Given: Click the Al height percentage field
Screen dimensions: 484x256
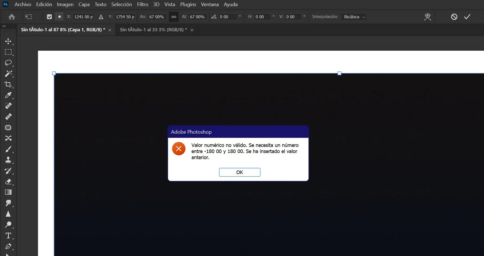Looking at the screenshot, I should (197, 17).
